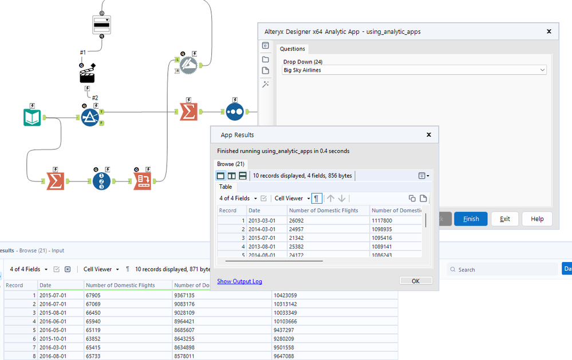Click Number of Domestic Flights header in App Results
The height and width of the screenshot is (360, 572).
click(x=328, y=211)
